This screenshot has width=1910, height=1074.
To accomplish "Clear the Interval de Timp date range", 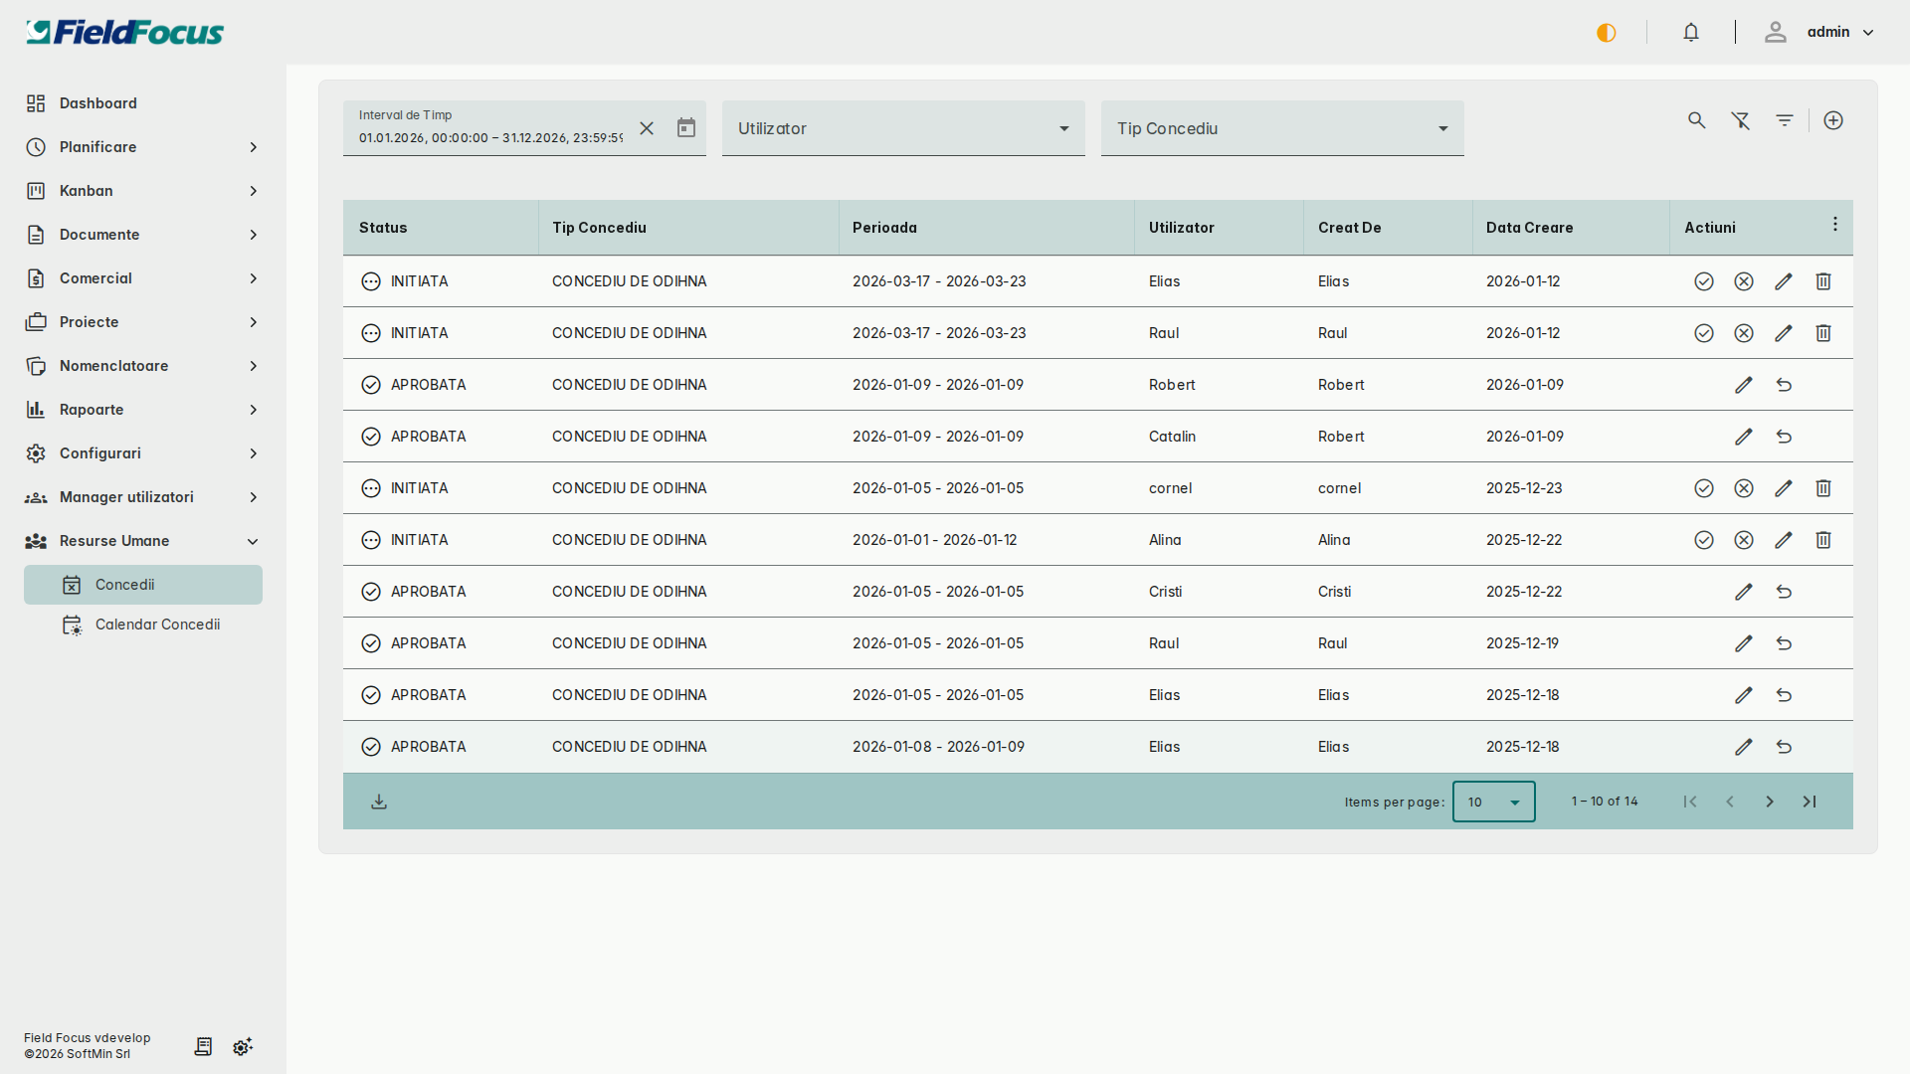I will click(647, 128).
